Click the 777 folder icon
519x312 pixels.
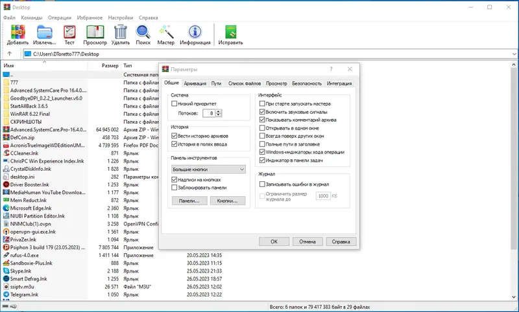click(6, 83)
